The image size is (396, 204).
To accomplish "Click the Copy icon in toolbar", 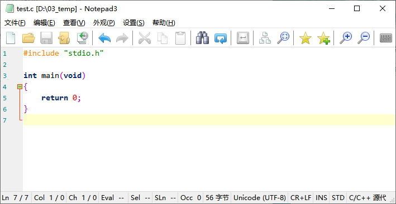I will point(163,38).
